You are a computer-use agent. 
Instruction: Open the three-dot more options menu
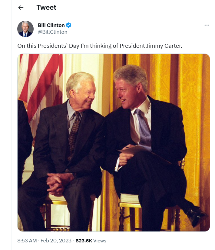point(207,25)
